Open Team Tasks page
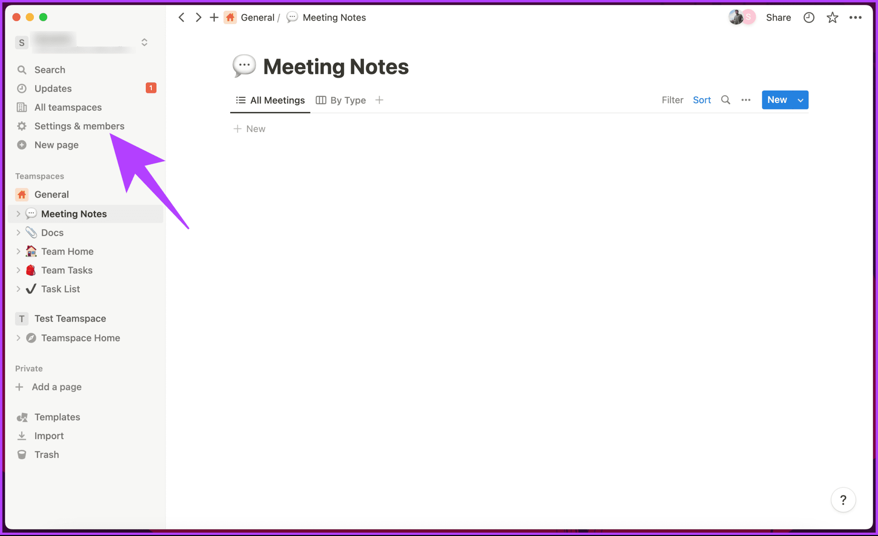 67,271
